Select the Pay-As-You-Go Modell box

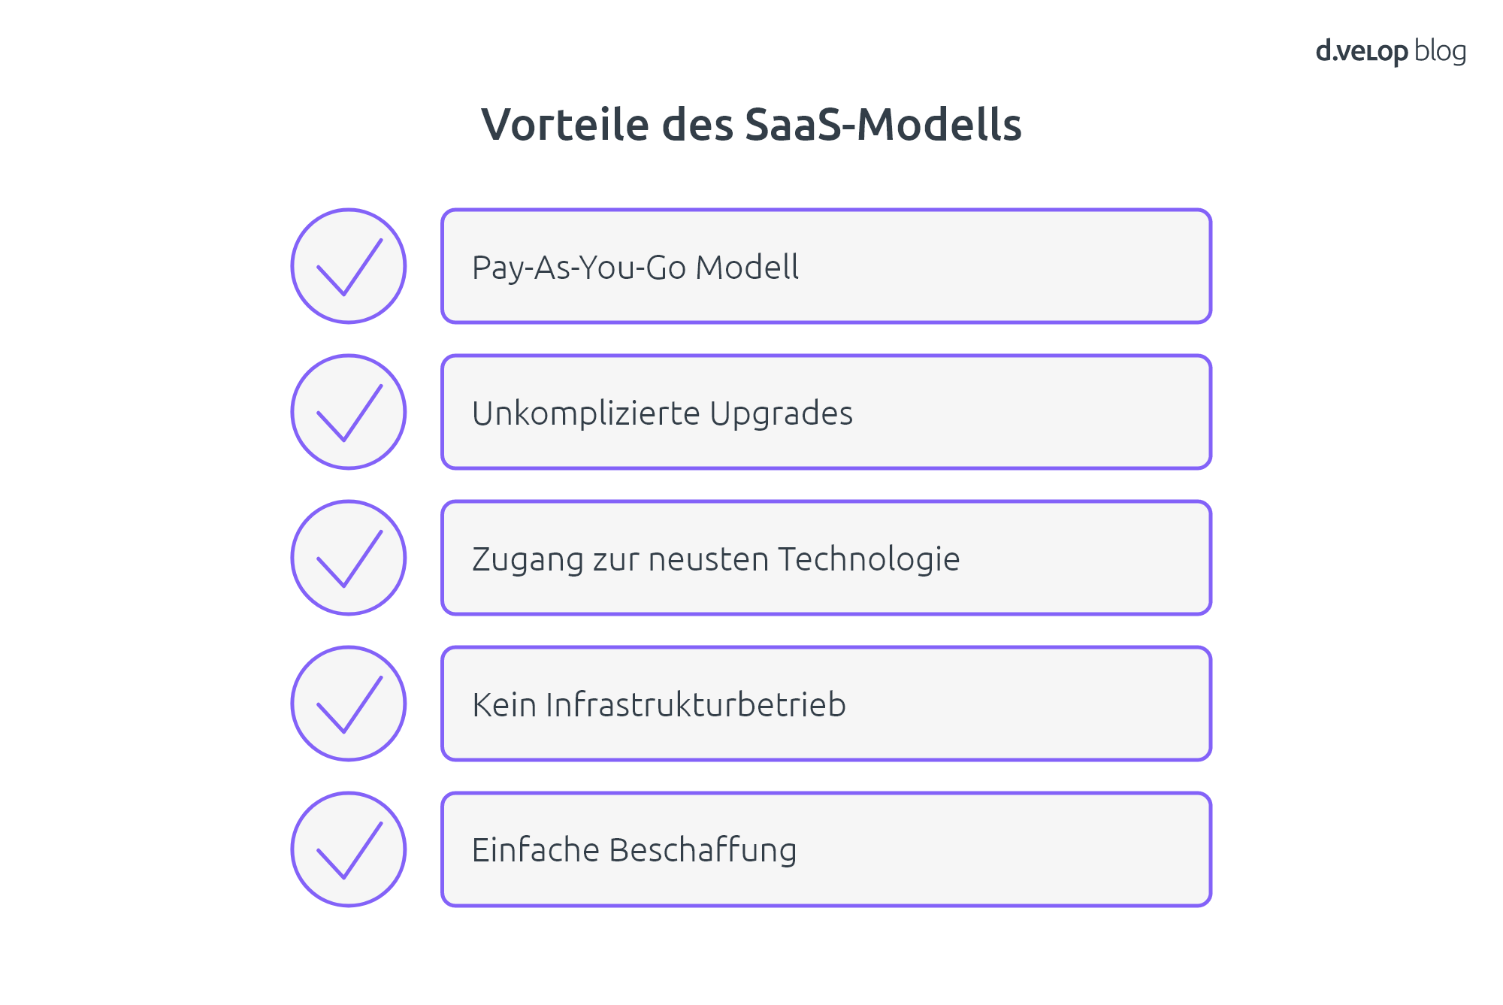pos(826,266)
